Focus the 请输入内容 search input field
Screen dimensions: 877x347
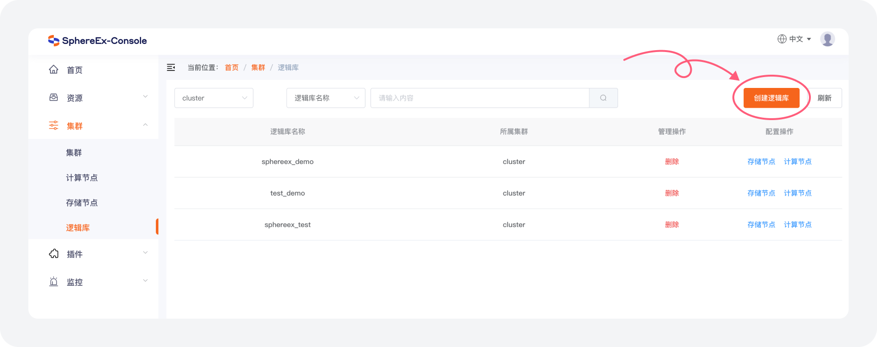pyautogui.click(x=480, y=98)
